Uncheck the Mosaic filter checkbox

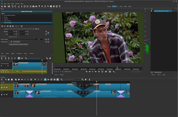(x=3, y=17)
